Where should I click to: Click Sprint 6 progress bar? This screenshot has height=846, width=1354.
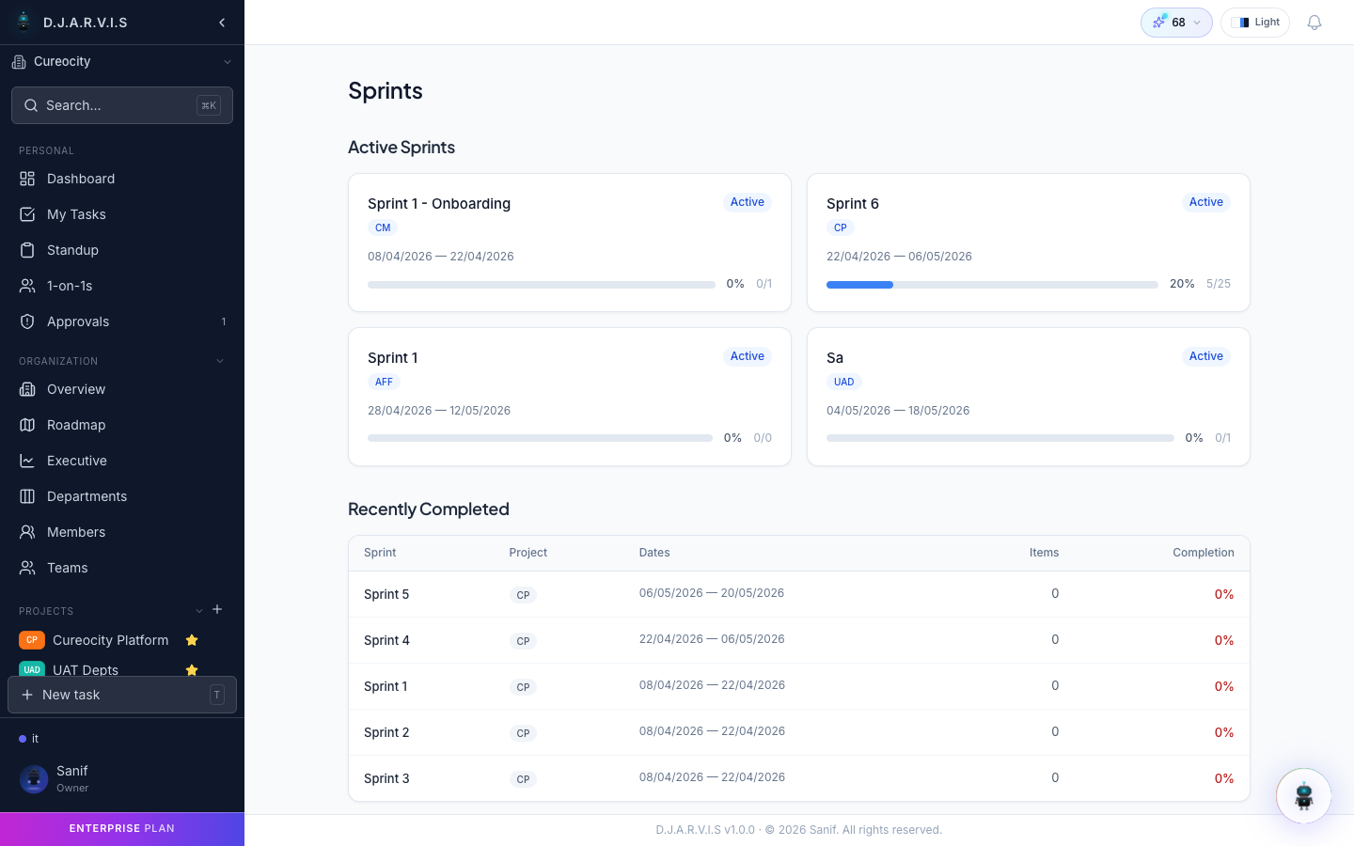[x=992, y=284]
